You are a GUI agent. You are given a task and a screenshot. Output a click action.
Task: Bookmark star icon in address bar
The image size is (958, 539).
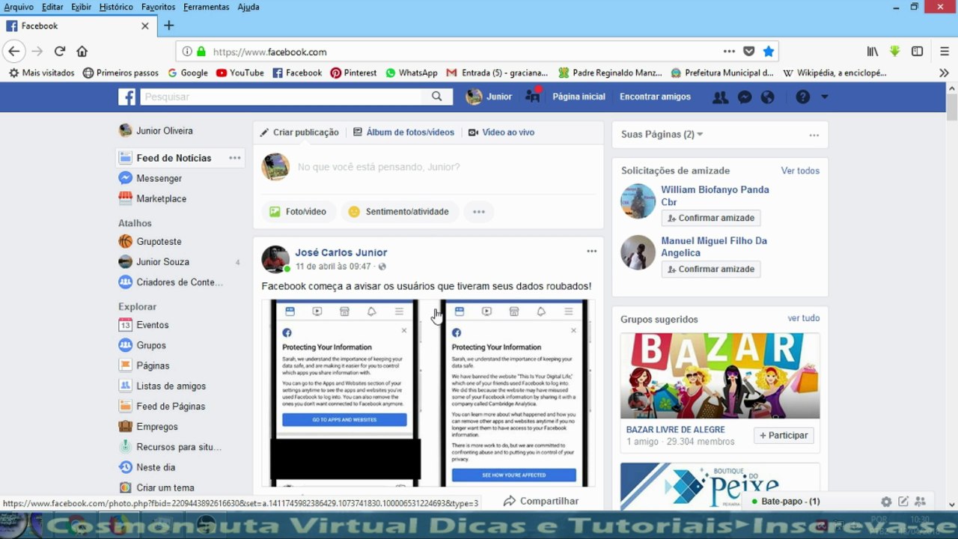[769, 52]
